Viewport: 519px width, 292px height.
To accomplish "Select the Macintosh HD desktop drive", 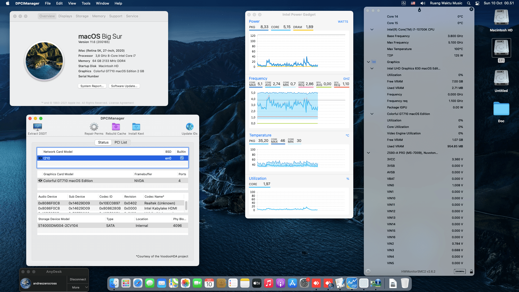I will (x=501, y=21).
